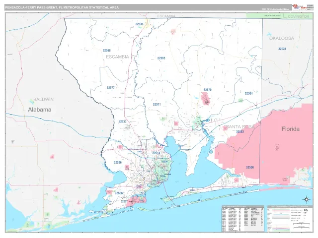Select ZIP code label 32514
318x238 pixels.
[x=156, y=153]
